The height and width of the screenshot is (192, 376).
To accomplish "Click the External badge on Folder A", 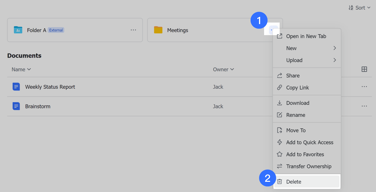I will [56, 30].
